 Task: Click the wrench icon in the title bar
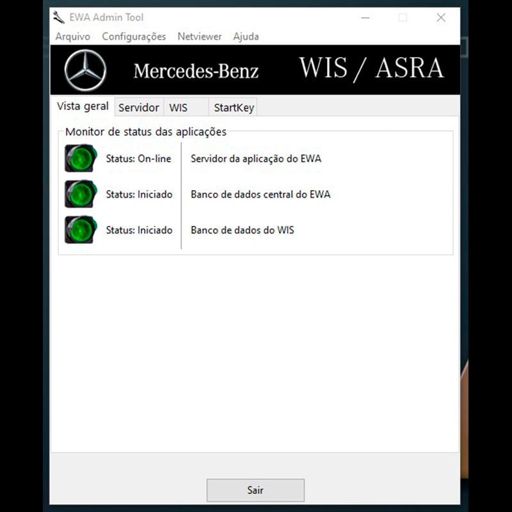(59, 17)
